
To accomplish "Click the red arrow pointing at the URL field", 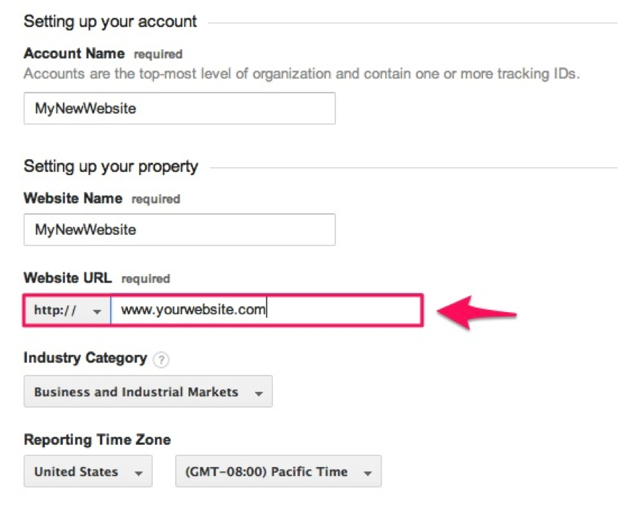I will [x=476, y=313].
